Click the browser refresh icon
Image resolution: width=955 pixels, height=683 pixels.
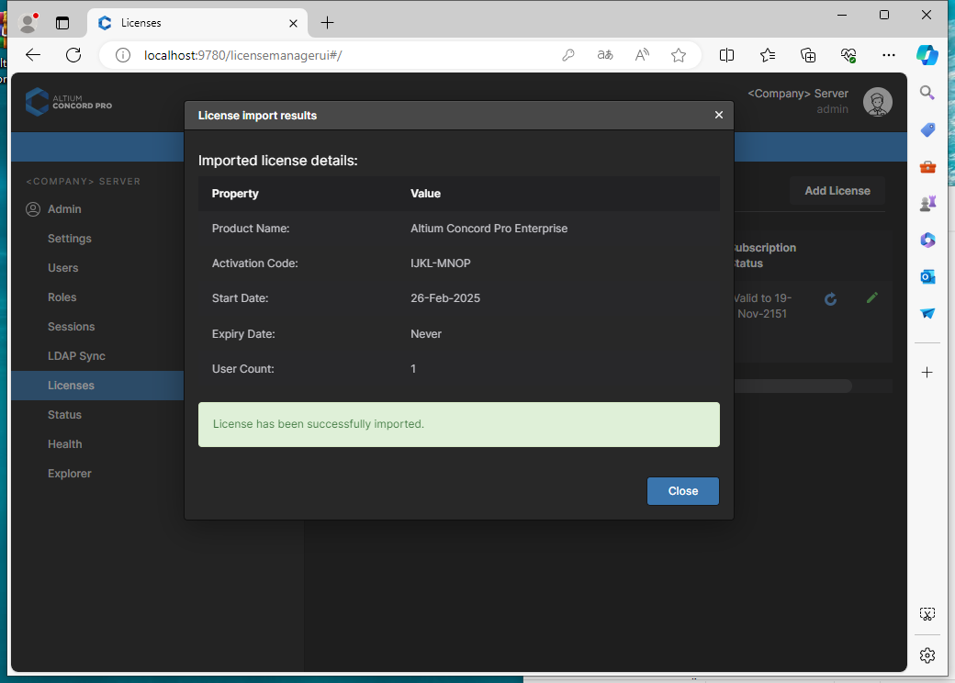(x=73, y=55)
